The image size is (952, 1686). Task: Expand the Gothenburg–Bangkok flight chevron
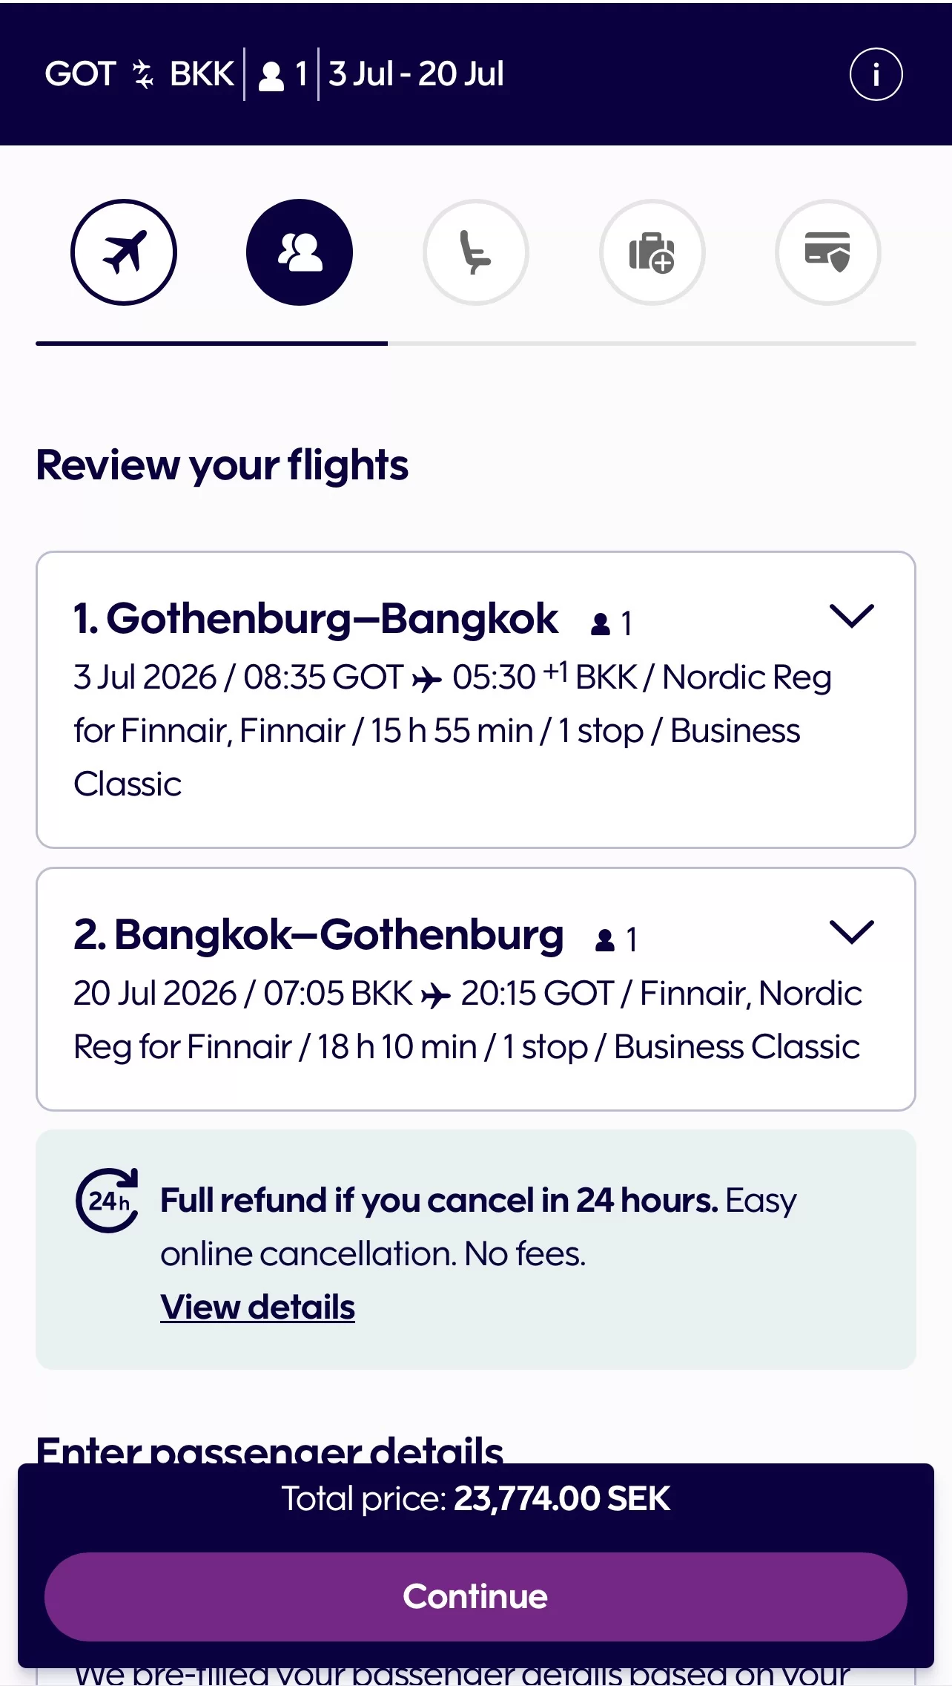[x=851, y=616]
